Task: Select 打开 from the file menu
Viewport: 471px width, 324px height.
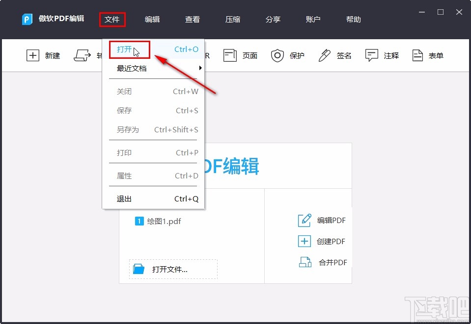Action: (124, 49)
